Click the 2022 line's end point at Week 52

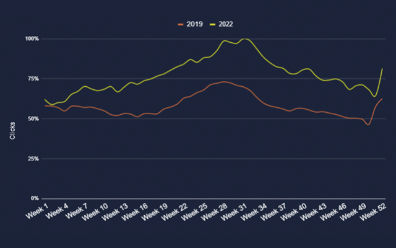pos(382,69)
